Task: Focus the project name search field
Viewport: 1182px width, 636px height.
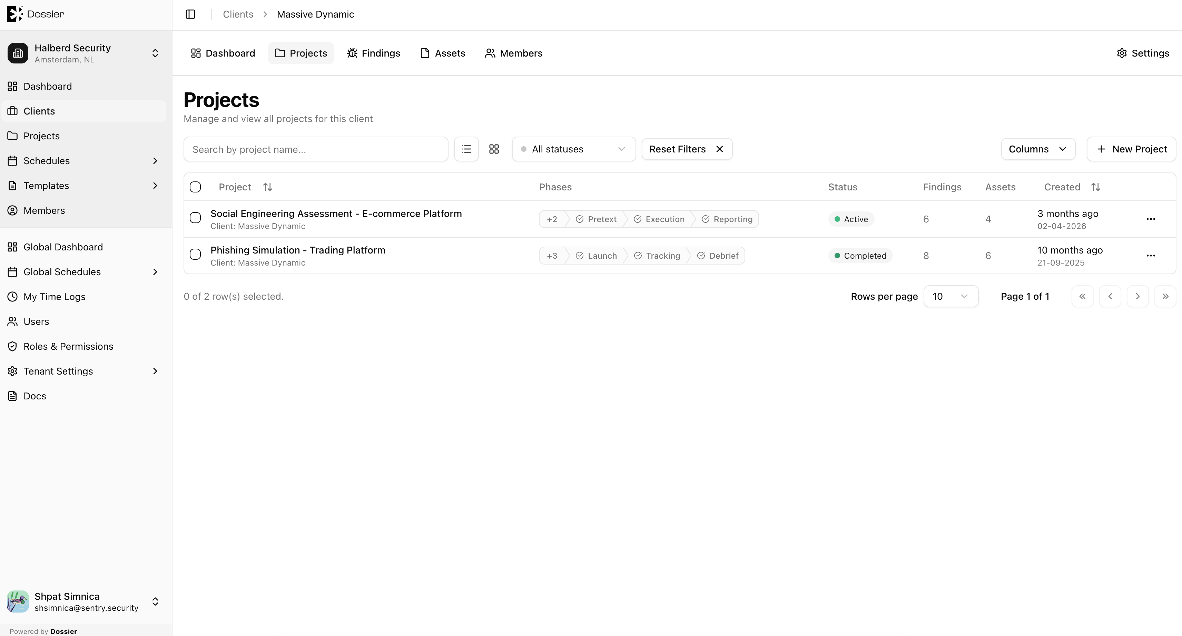Action: (x=316, y=149)
